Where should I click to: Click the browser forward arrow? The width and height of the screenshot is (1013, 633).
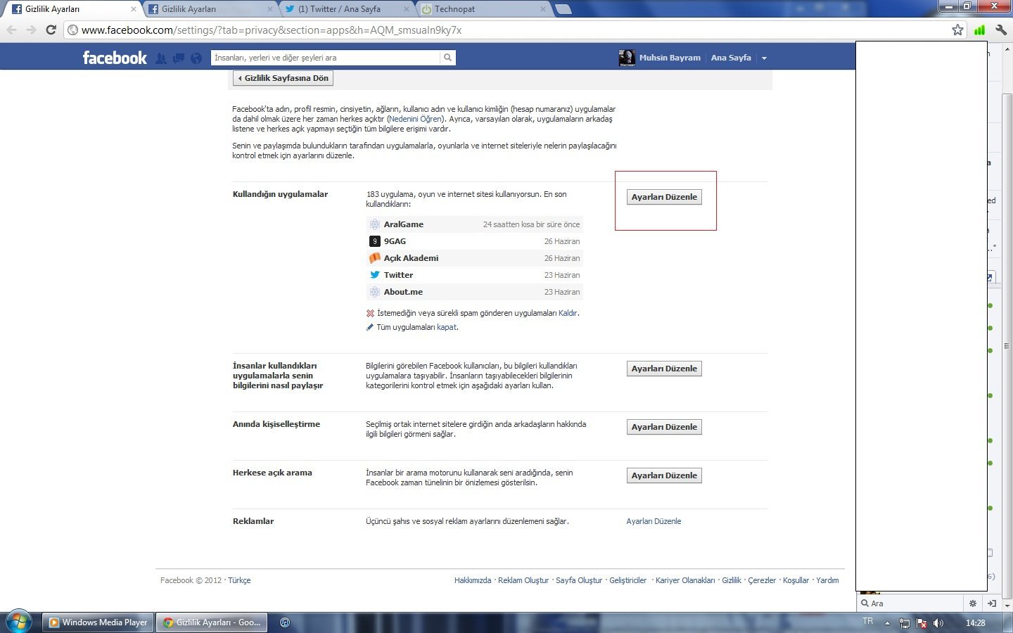[31, 30]
